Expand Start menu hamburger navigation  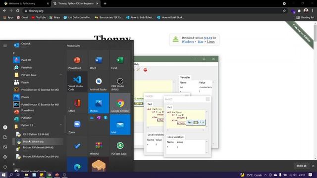coord(5,46)
